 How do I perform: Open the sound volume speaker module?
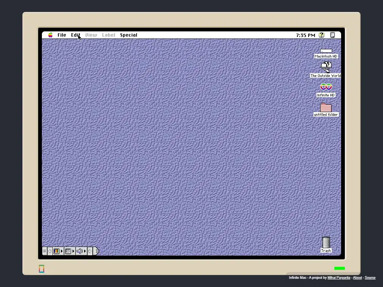(x=81, y=251)
